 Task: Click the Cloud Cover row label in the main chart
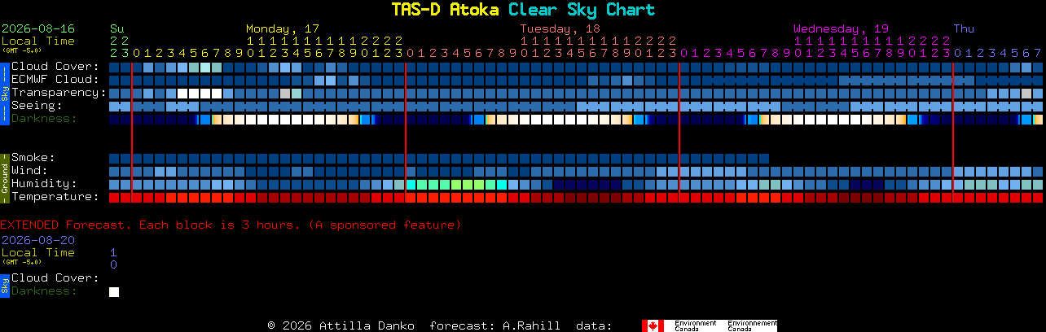point(55,66)
